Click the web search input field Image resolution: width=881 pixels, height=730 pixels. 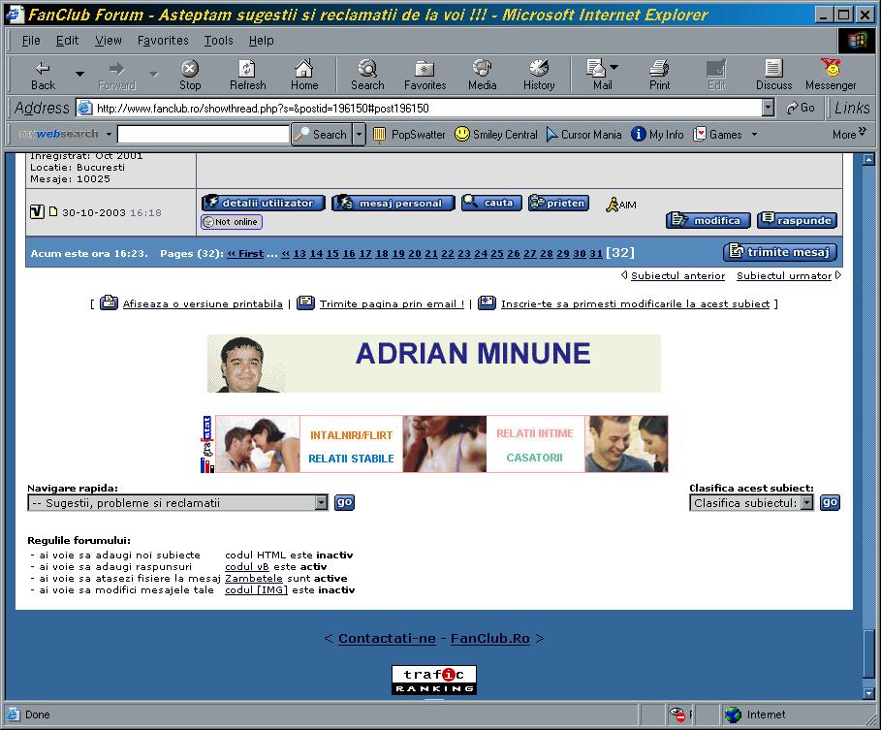click(x=204, y=135)
